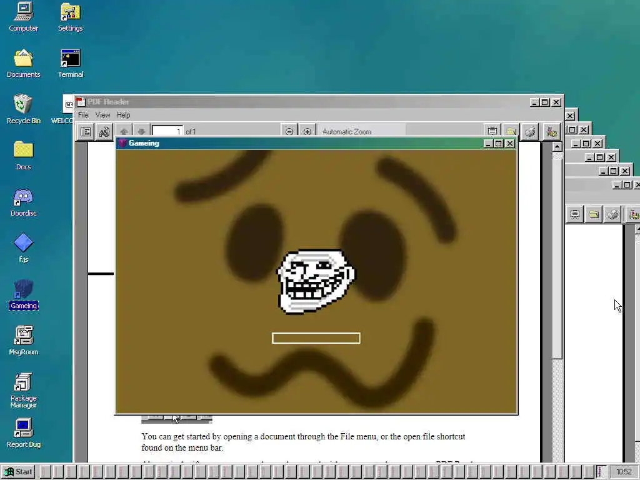Click the white outlined box in Gameing
The height and width of the screenshot is (480, 640).
316,338
